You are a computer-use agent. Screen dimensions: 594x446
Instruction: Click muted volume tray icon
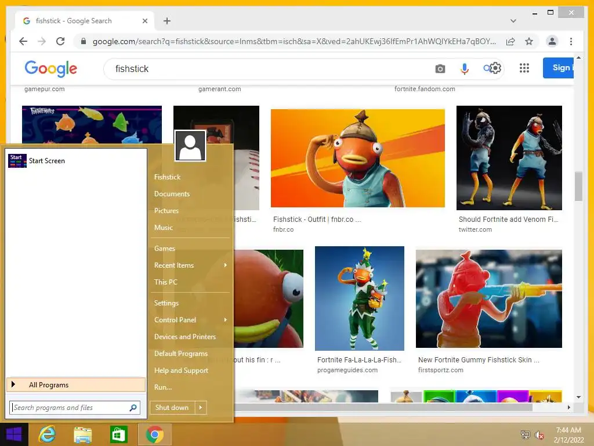[539, 435]
